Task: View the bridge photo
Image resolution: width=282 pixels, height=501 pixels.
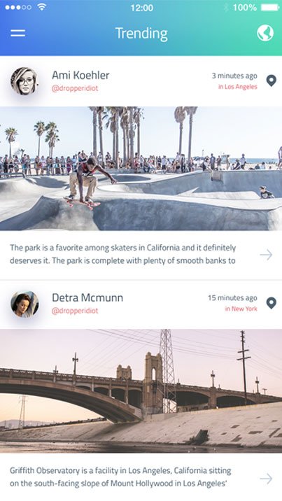Action: (141, 391)
